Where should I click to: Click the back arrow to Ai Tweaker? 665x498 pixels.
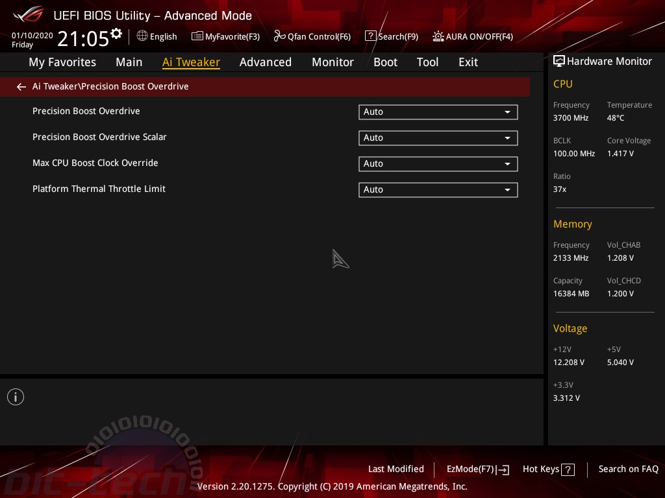pyautogui.click(x=21, y=87)
